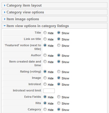Choose Hide radio for Hits
The image size is (109, 113).
click(45, 103)
